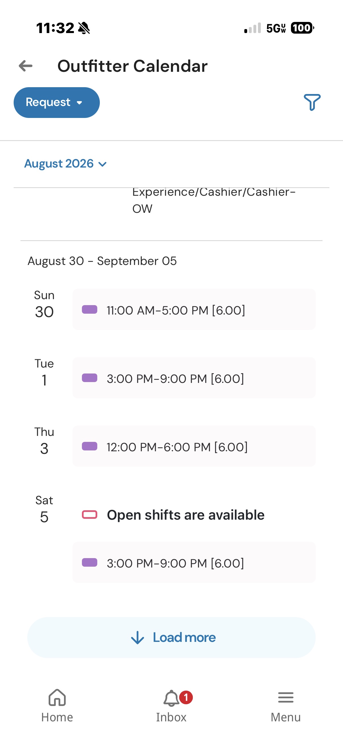343x747 pixels.
Task: Tap the down arrow in Load more
Action: pyautogui.click(x=137, y=638)
